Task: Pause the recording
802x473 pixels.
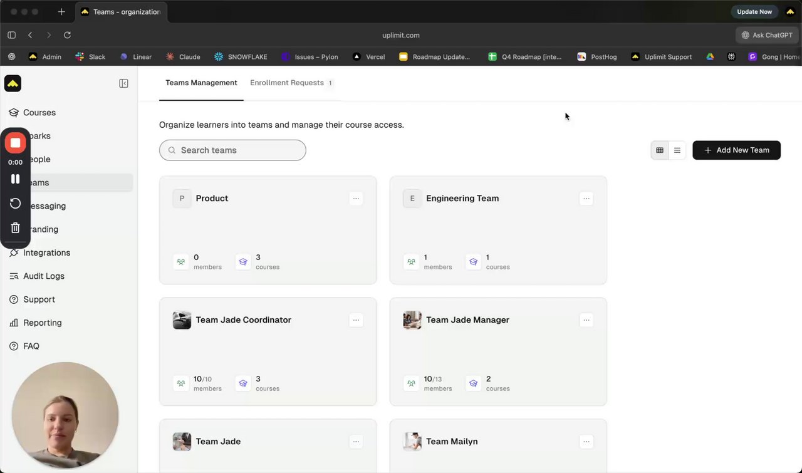Action: 15,179
